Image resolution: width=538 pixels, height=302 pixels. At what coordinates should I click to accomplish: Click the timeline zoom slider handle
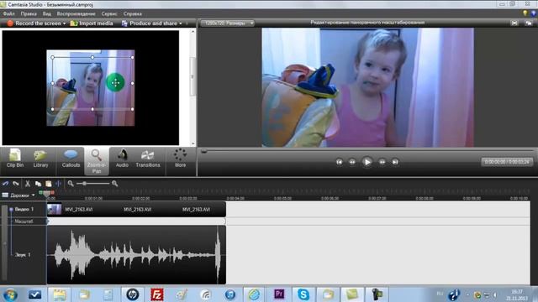[x=84, y=184]
